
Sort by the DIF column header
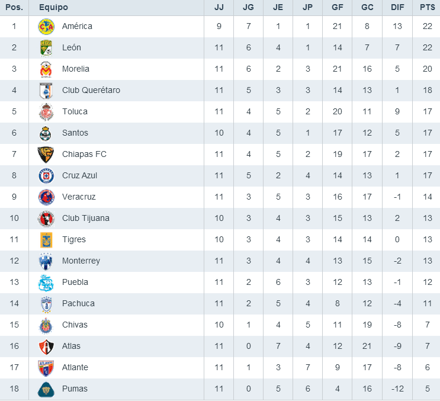click(x=397, y=7)
